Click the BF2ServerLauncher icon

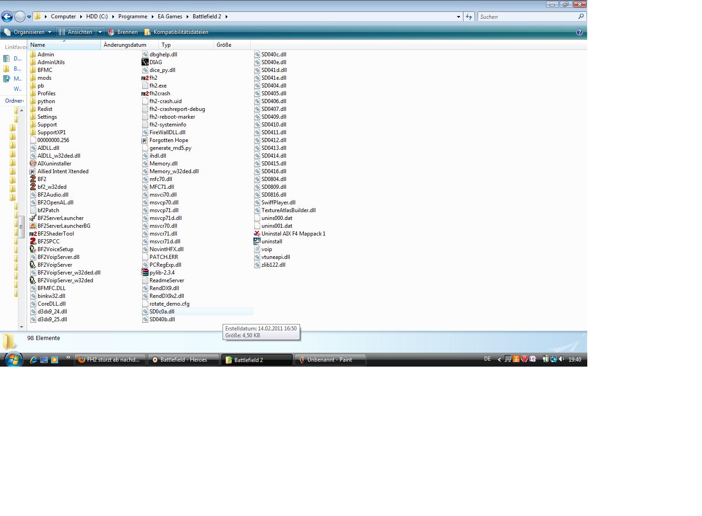33,218
